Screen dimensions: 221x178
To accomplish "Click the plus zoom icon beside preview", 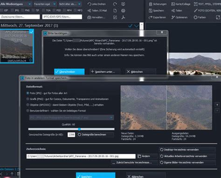I will (217, 105).
